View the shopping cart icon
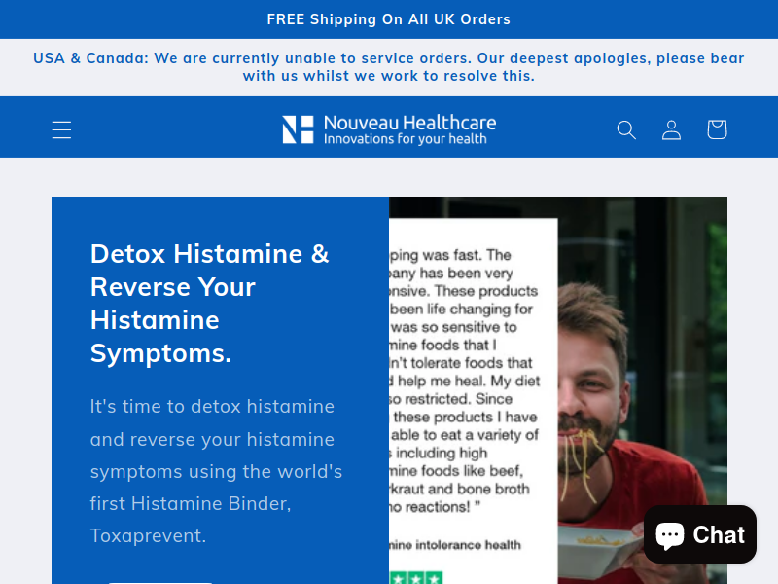The image size is (778, 584). (x=717, y=129)
